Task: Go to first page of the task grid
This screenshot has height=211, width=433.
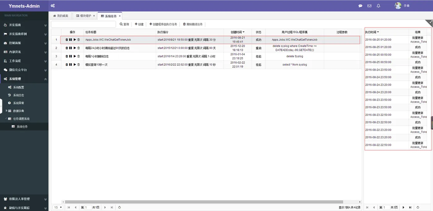Action: 69,207
